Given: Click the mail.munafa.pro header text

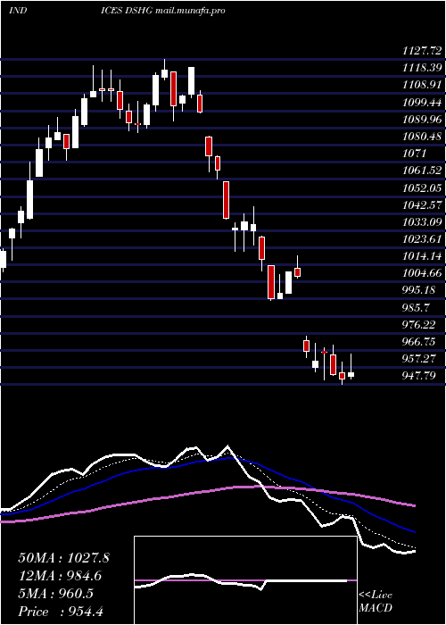Looking at the screenshot, I should (189, 11).
